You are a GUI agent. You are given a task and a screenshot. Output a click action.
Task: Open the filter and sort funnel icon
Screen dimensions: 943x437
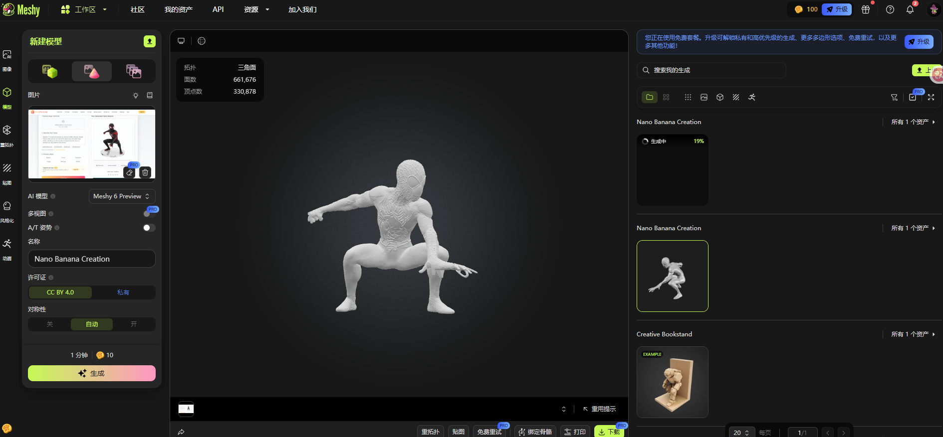click(x=895, y=97)
